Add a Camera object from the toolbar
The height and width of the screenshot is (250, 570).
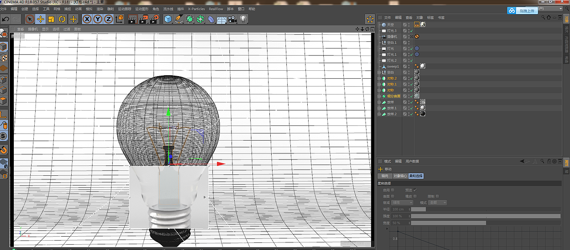(x=232, y=19)
